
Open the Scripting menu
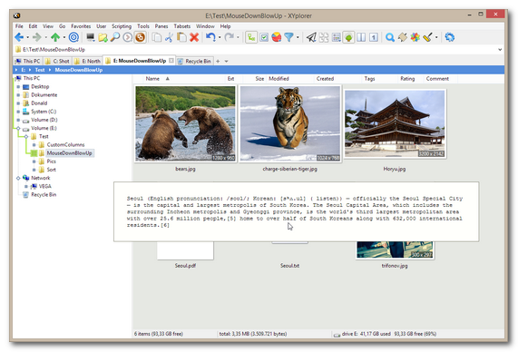point(122,26)
